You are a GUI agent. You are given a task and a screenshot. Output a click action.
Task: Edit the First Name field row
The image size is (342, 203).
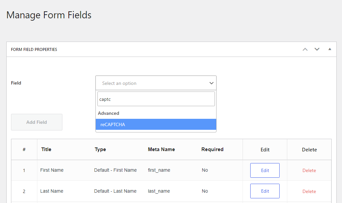(x=265, y=170)
